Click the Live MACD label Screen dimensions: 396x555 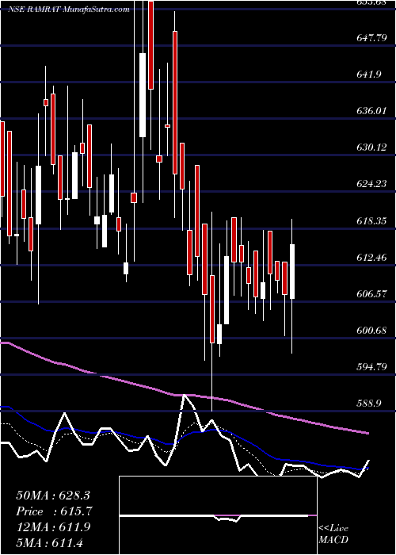(x=333, y=534)
